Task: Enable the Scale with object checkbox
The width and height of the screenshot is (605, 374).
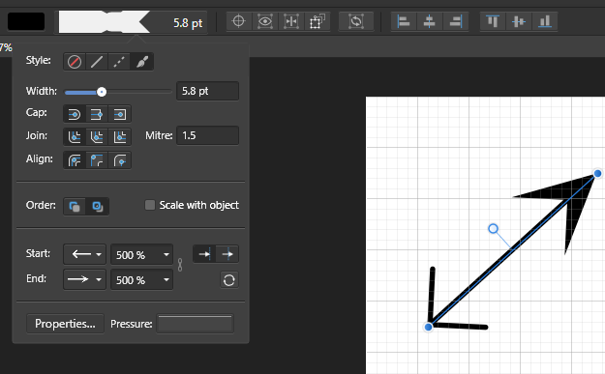Action: click(150, 205)
